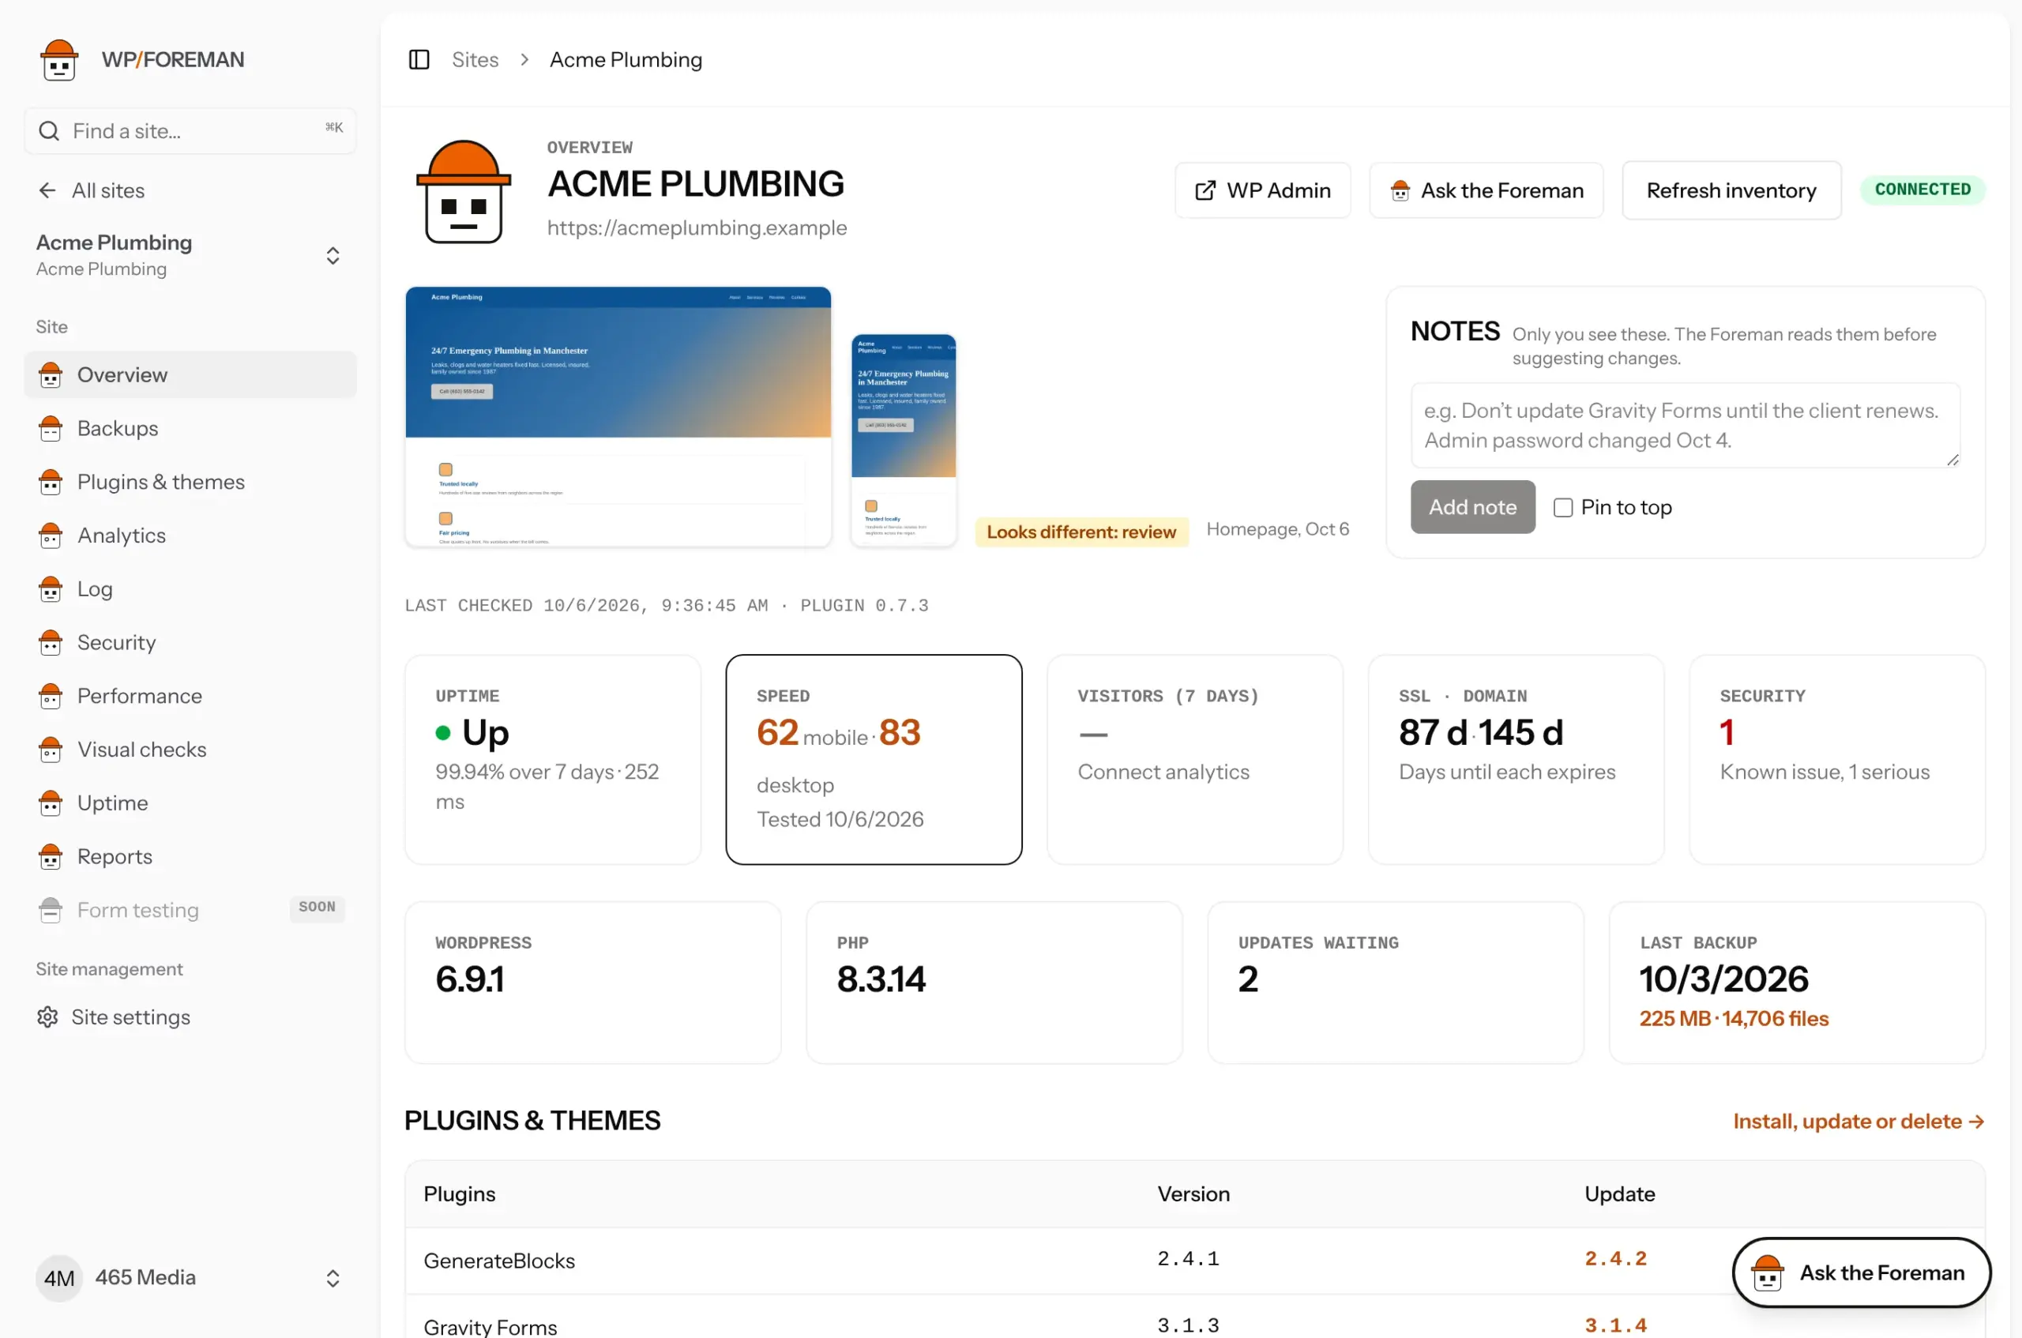Image resolution: width=2022 pixels, height=1338 pixels.
Task: Click the WP/Foreman logo icon in sidebar
Action: (59, 60)
